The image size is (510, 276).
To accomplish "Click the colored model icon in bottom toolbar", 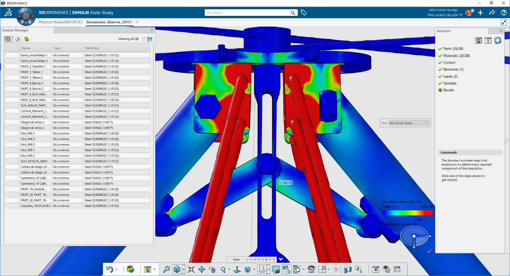I will pos(130,270).
